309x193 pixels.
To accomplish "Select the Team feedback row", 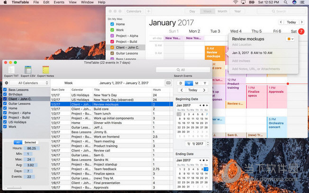I will pos(112,169).
